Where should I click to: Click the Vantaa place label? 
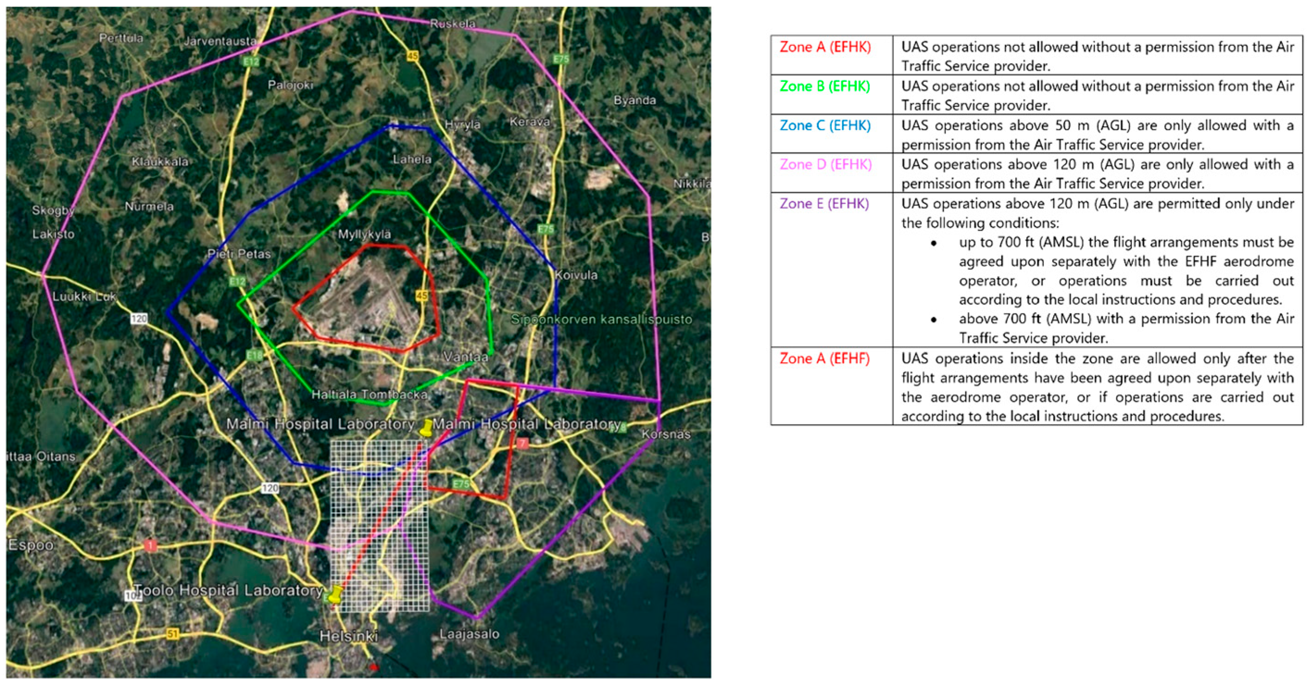[465, 357]
